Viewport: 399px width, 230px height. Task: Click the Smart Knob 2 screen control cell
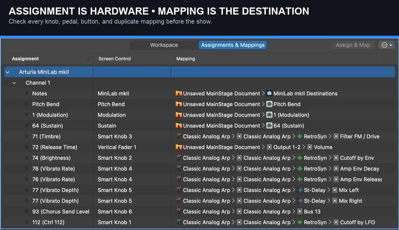click(115, 158)
